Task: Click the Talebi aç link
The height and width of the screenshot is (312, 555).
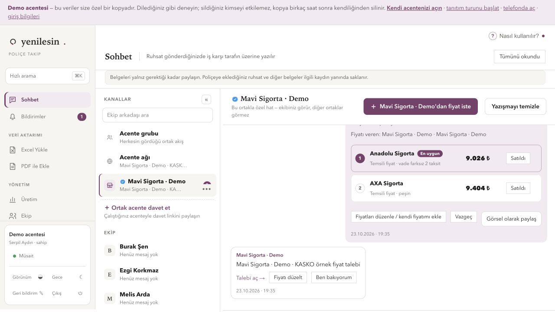Action: 251,278
